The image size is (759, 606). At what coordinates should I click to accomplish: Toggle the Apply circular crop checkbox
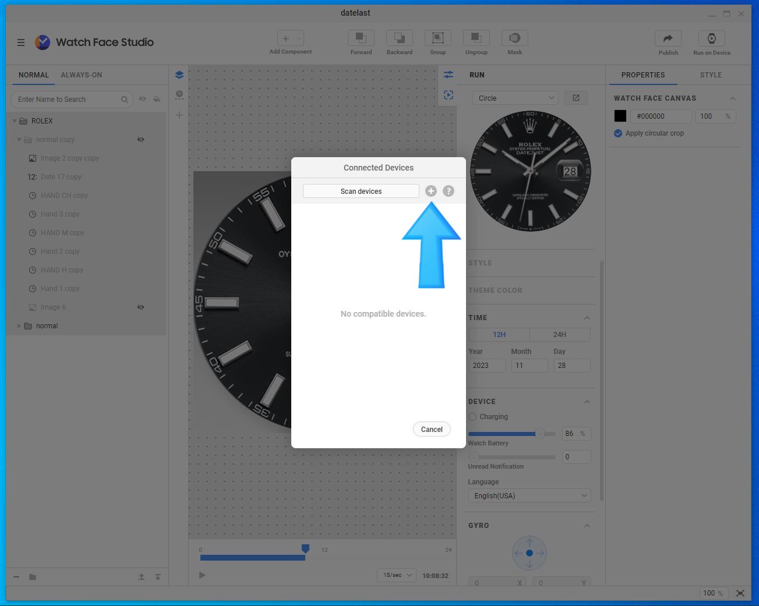coord(618,133)
